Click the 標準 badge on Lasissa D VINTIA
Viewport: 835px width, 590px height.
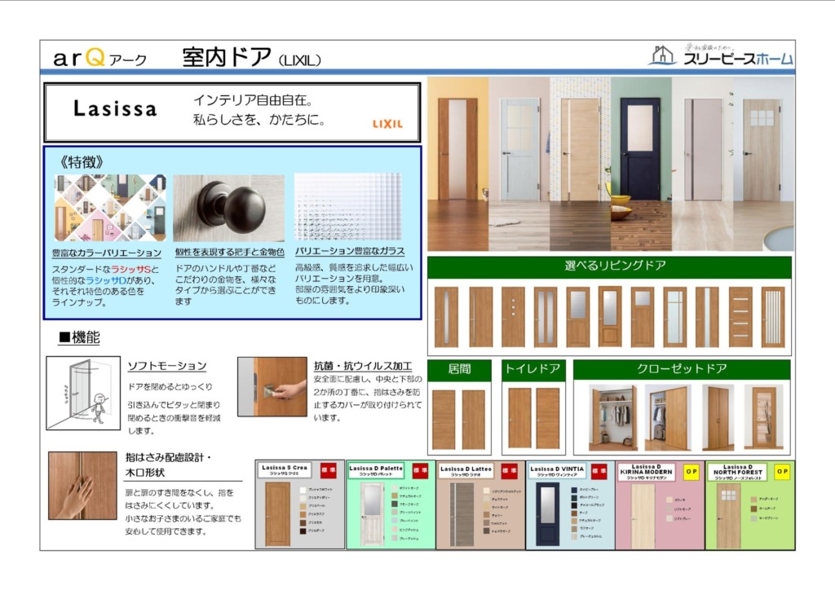coord(599,471)
